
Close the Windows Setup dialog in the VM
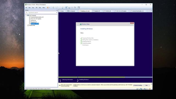[132, 23]
